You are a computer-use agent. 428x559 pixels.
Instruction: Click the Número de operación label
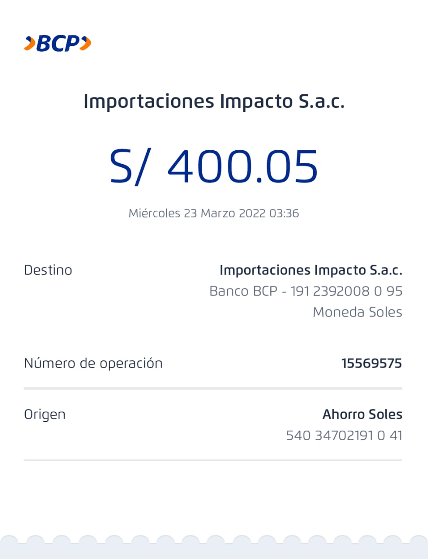(x=93, y=363)
